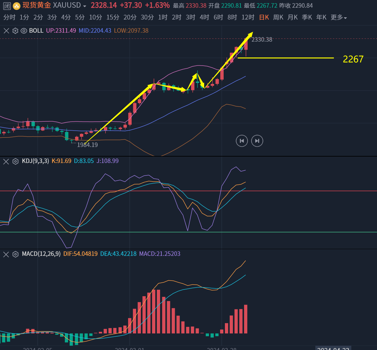Switch to the 周K weekly chart
Screen dimensions: 377x350
click(x=278, y=18)
